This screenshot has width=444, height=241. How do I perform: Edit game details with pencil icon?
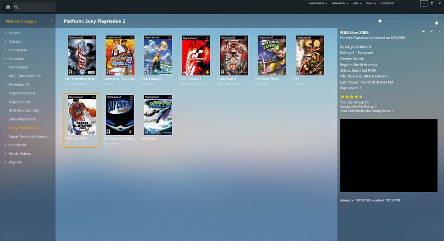click(431, 32)
